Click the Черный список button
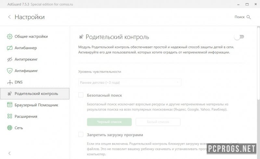Screen dimensions: 260x159 109,122
